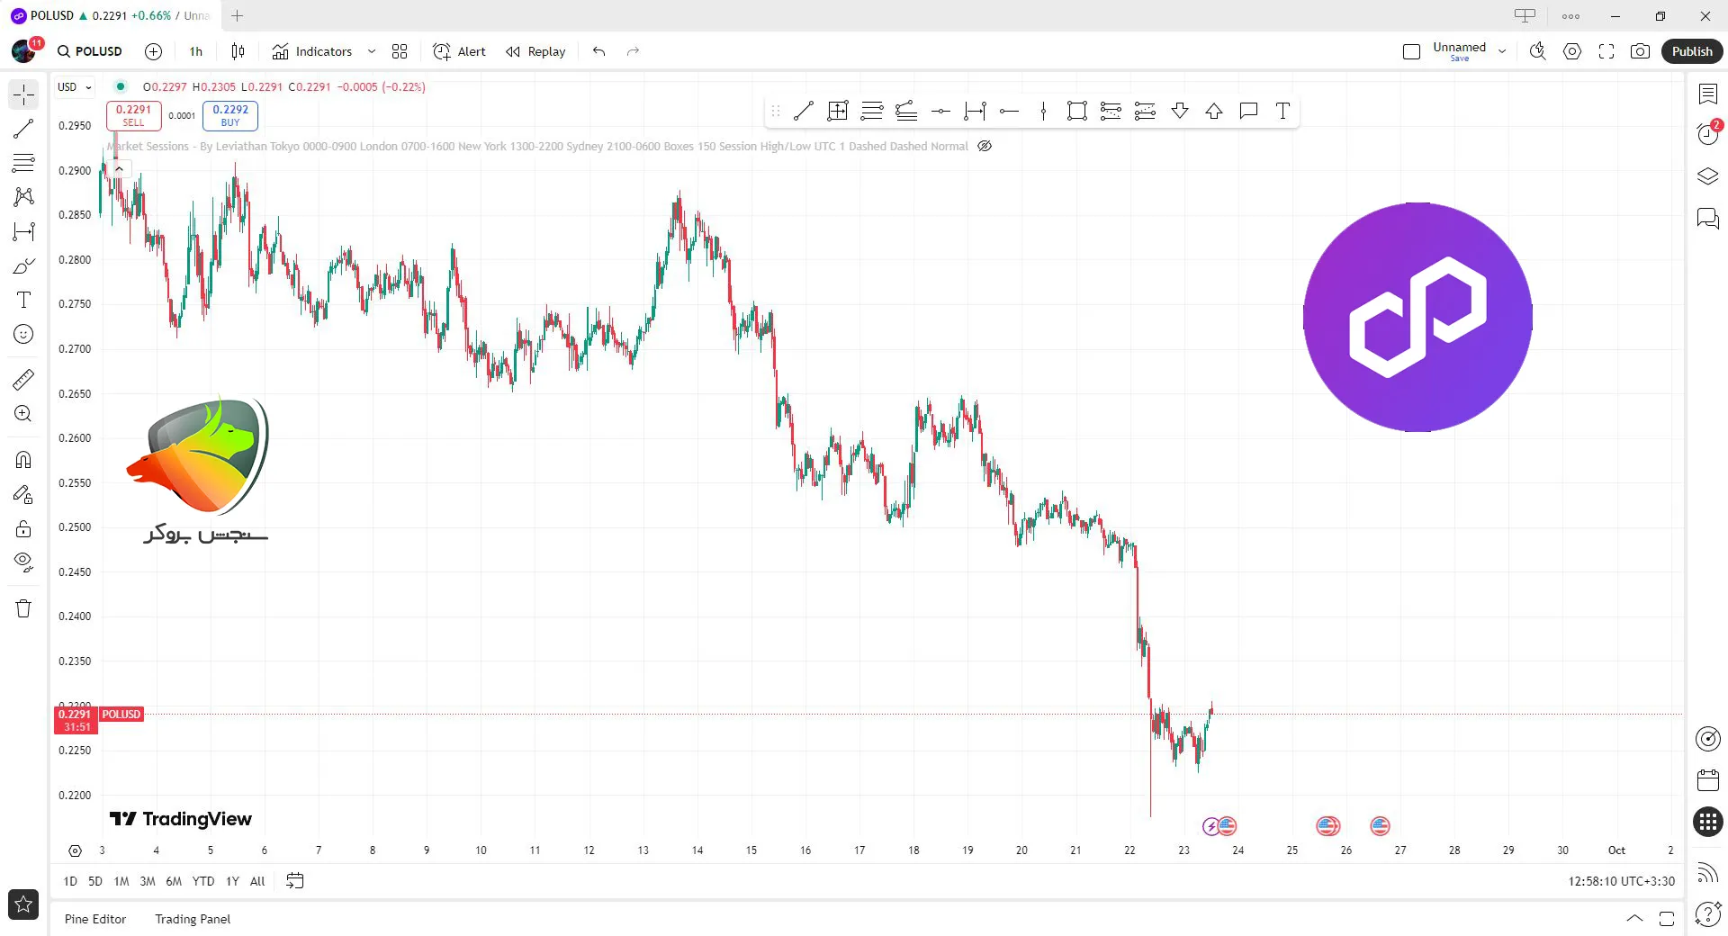Take a chart snapshot with camera icon
Image resolution: width=1728 pixels, height=936 pixels.
click(x=1640, y=51)
